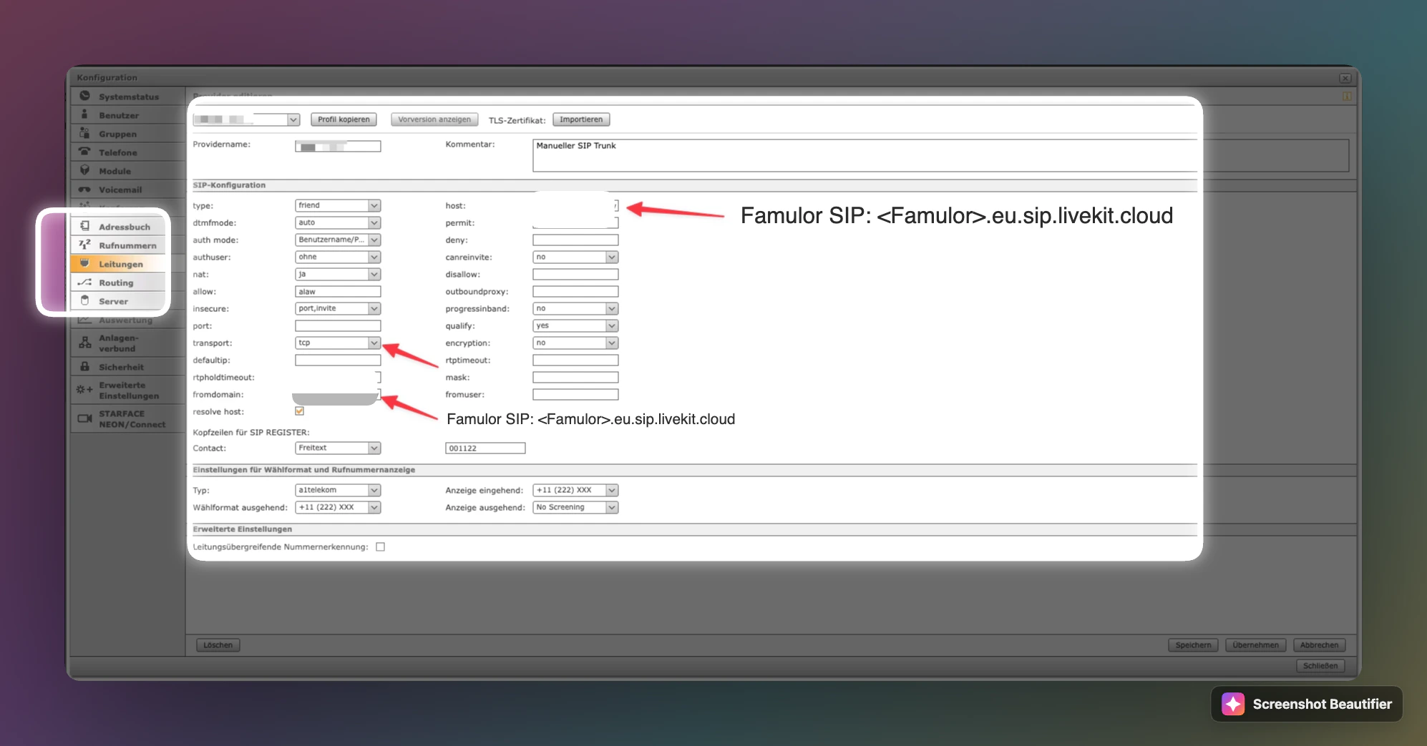Click the Speichern button

point(1194,645)
